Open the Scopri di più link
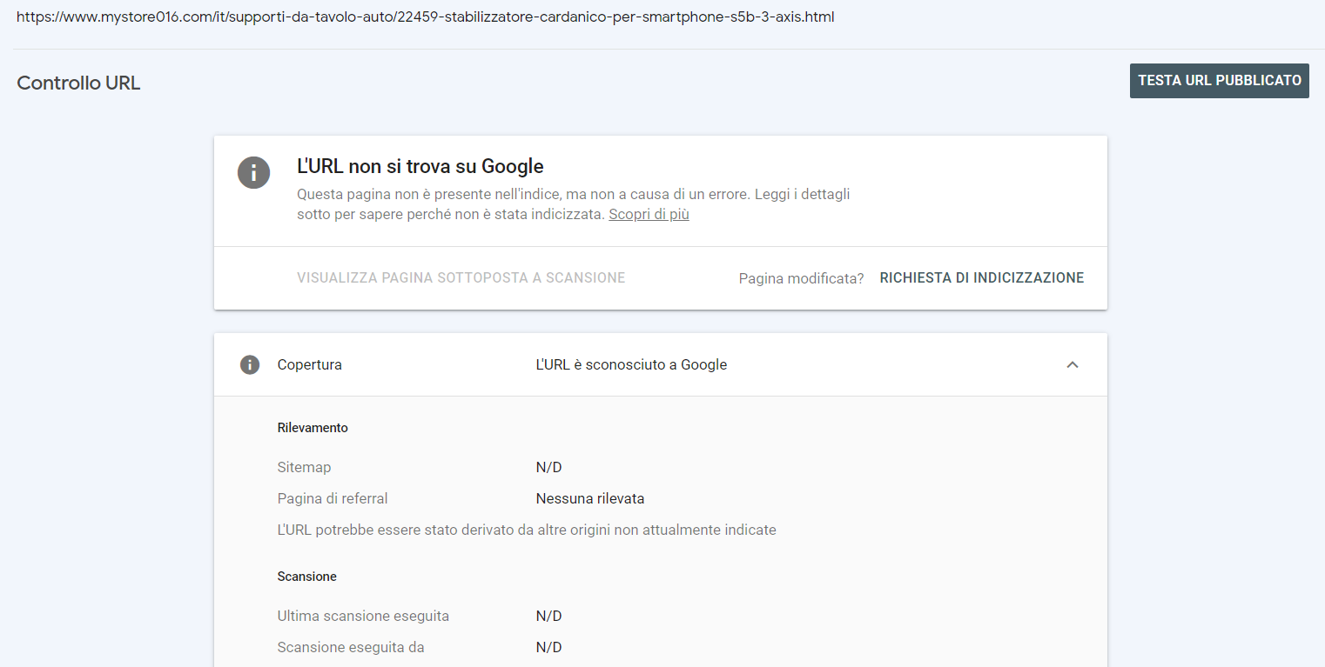Image resolution: width=1325 pixels, height=667 pixels. pyautogui.click(x=649, y=214)
